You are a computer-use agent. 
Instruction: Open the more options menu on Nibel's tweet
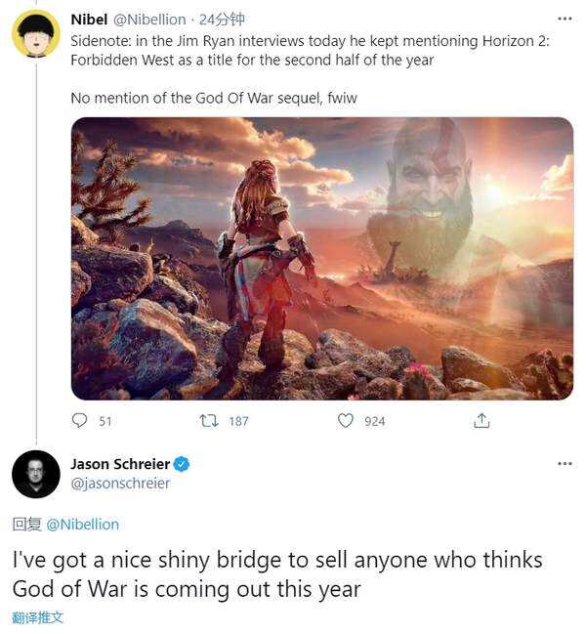coord(565,19)
